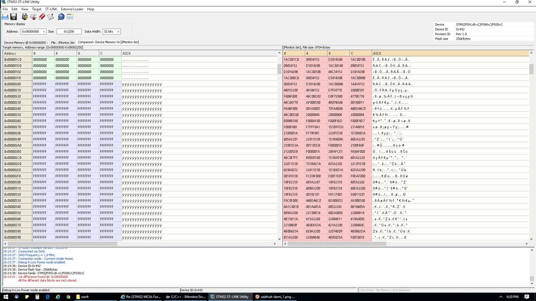
Task: Click the Save file floppy icon
Action: tap(13, 17)
